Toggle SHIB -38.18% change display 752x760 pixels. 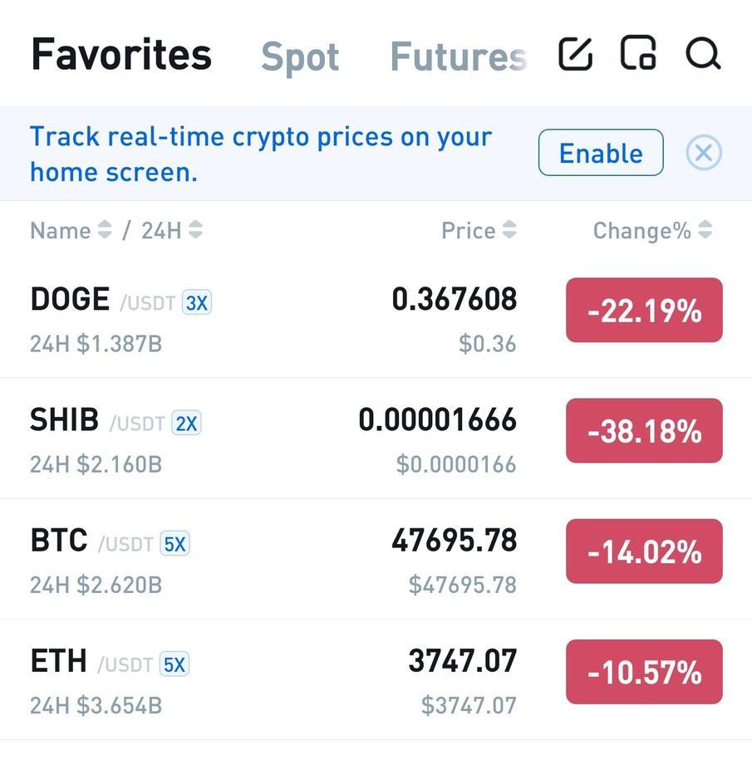pos(644,430)
